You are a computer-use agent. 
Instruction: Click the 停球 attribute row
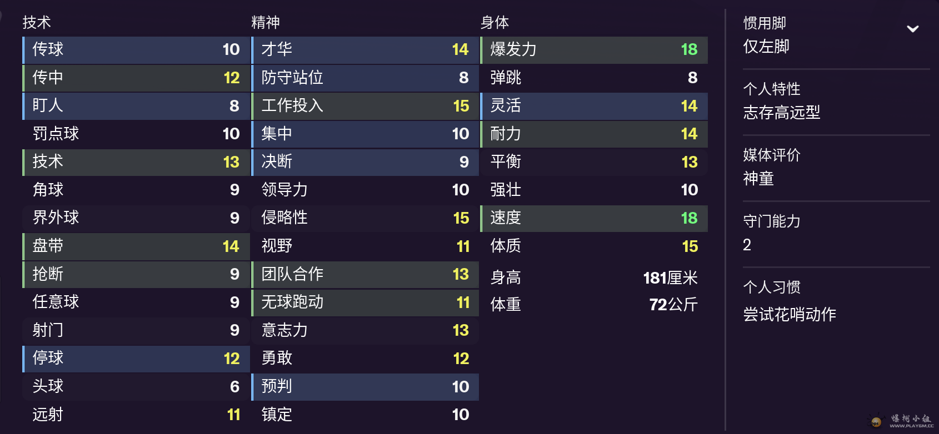pyautogui.click(x=136, y=359)
